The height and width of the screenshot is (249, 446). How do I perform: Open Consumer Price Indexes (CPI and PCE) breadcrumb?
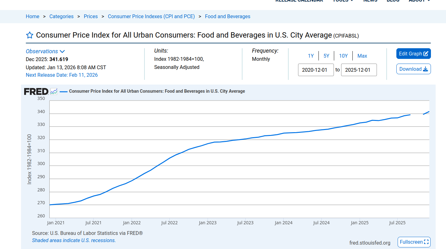(x=151, y=17)
